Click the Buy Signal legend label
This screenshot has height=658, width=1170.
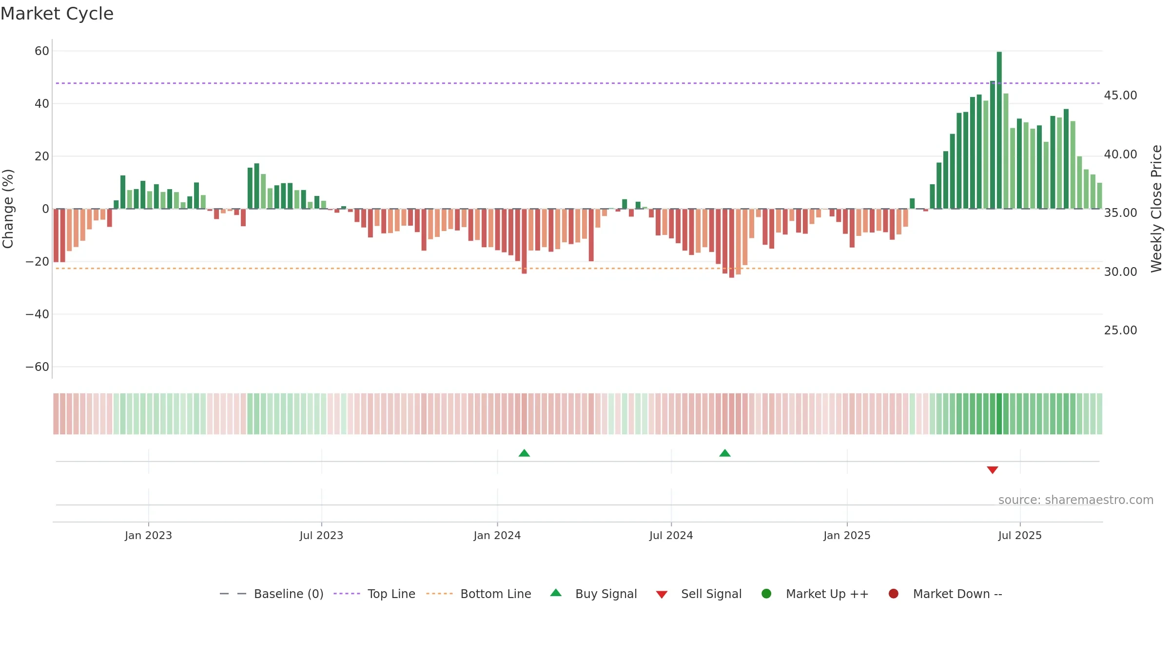(606, 594)
